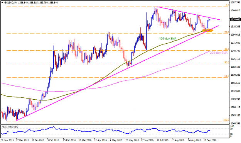241x143 pixels.
Task: Click the RSI(14) 56.4847 indicator label
Action: click(10, 127)
